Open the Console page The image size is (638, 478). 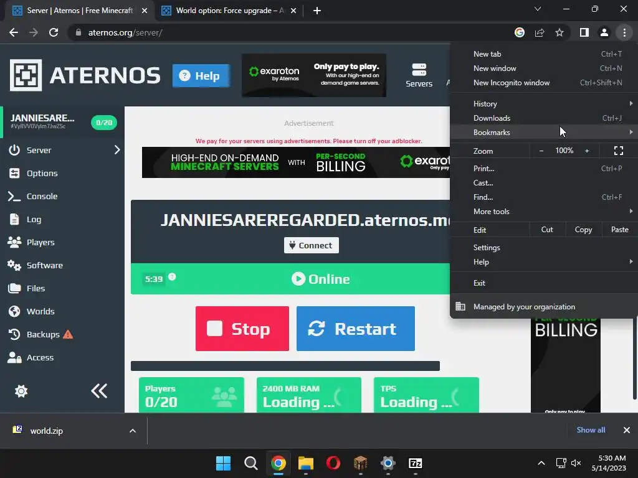[62, 196]
